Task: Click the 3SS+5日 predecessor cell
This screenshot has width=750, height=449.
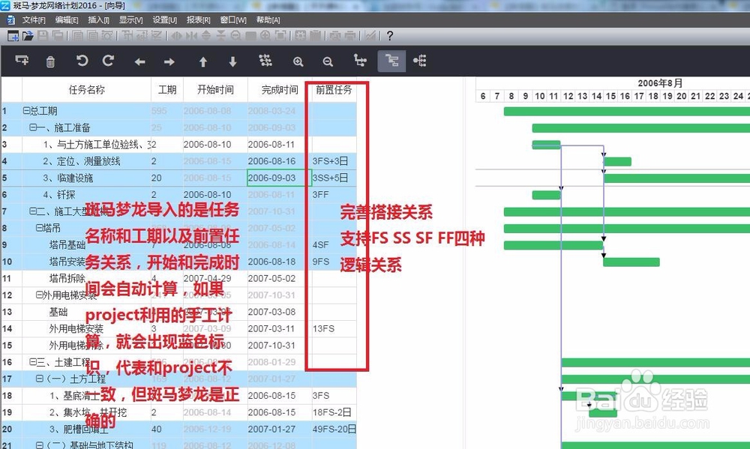Action: 334,178
